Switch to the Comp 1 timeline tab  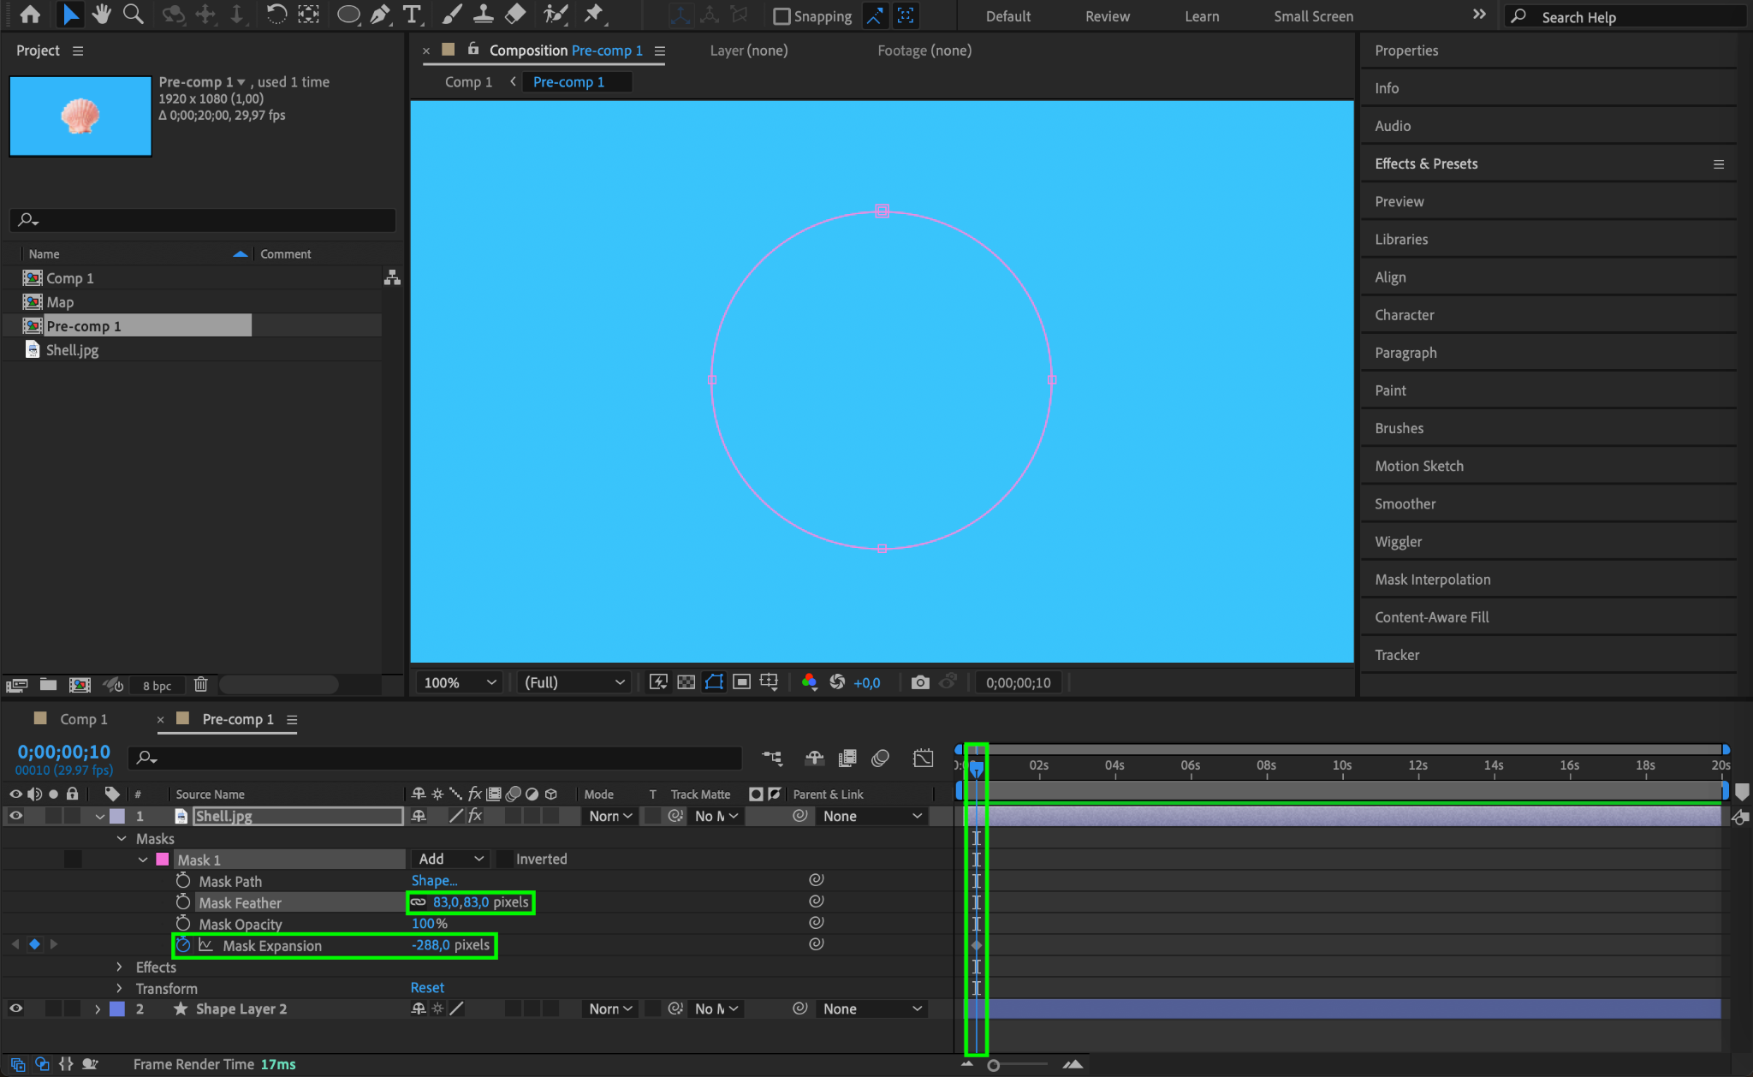coord(83,719)
